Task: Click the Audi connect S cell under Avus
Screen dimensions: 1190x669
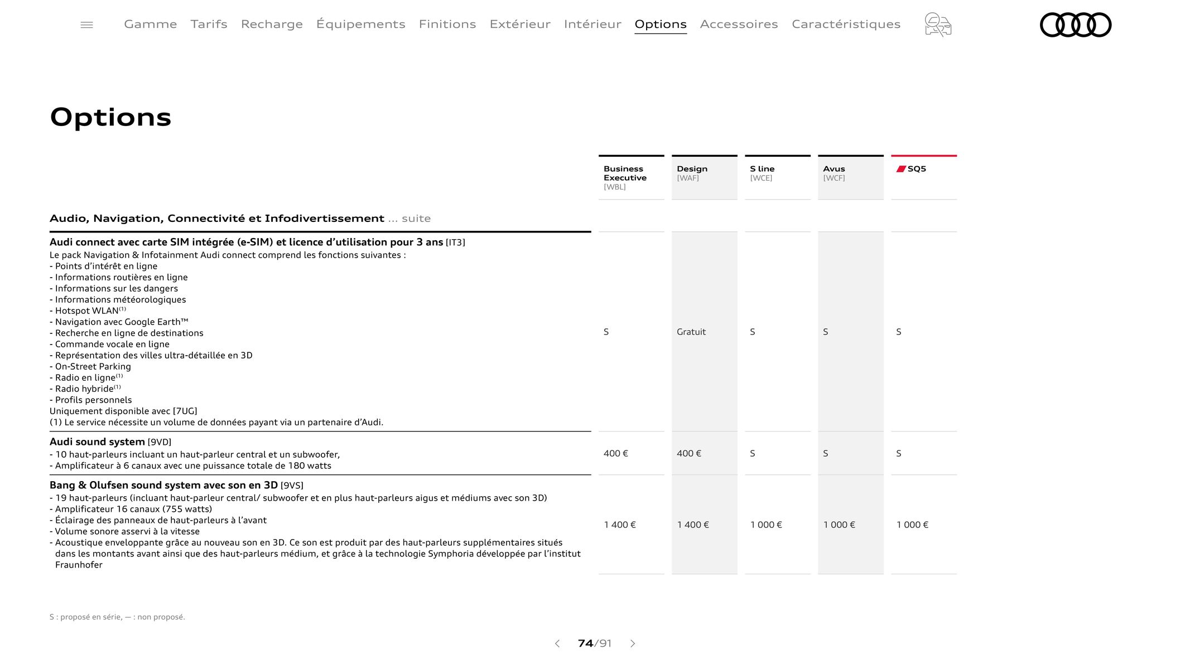Action: [x=826, y=332]
